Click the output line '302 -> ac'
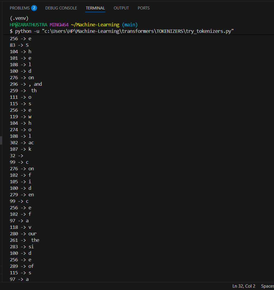Image resolution: width=274 pixels, height=290 pixels. 22,142
